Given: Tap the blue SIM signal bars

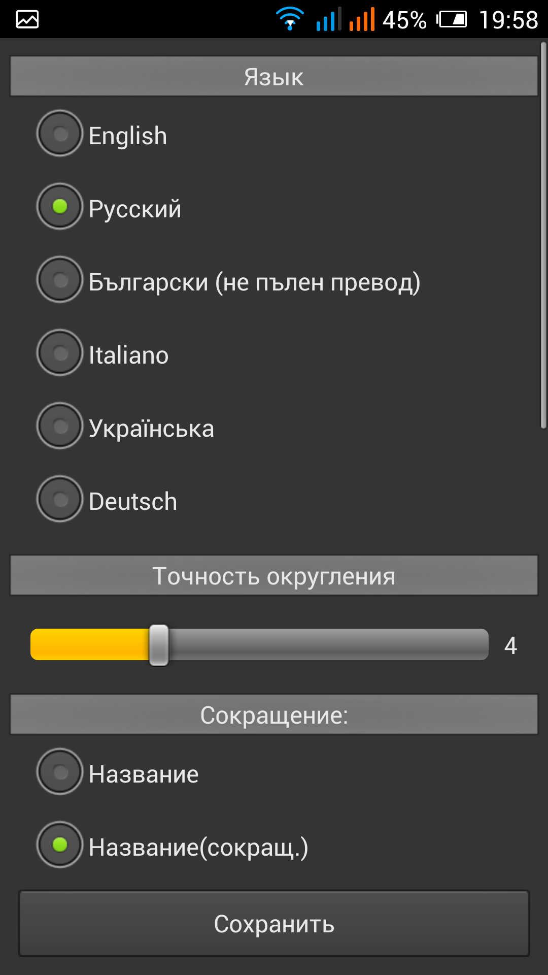Looking at the screenshot, I should pyautogui.click(x=328, y=20).
